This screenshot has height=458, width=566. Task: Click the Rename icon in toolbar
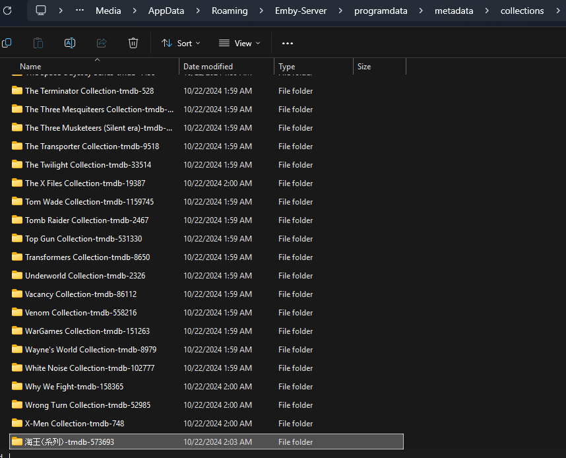point(69,43)
